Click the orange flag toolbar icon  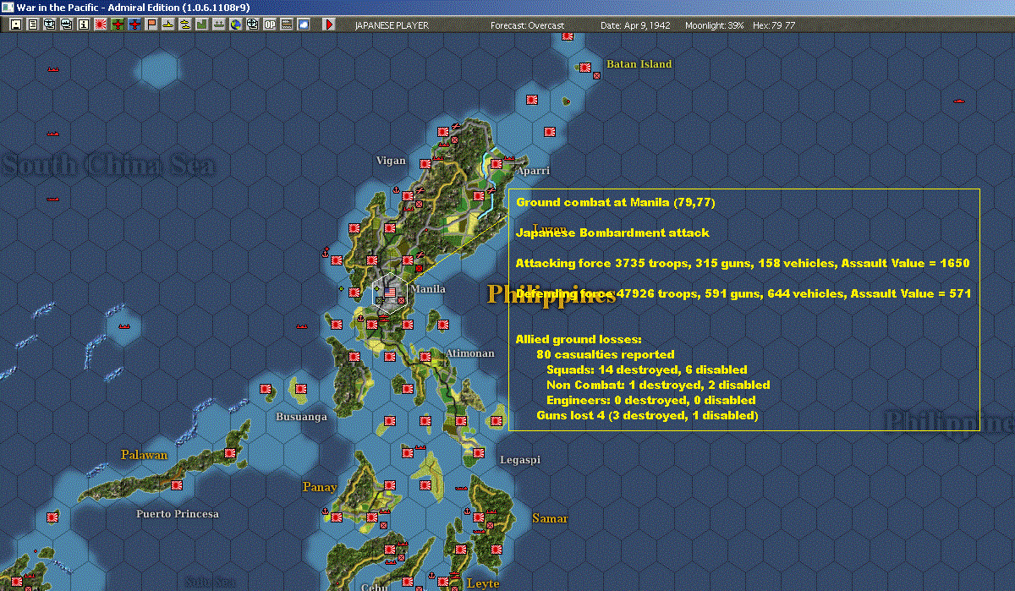(151, 25)
